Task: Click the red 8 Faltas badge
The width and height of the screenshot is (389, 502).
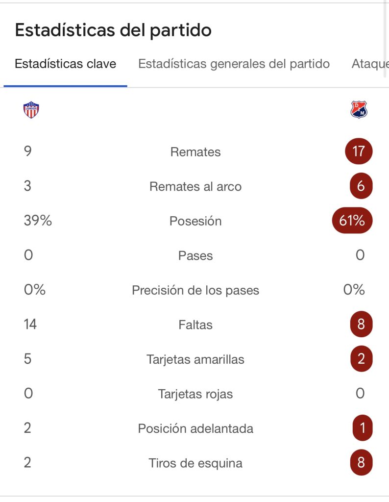Action: click(x=361, y=325)
